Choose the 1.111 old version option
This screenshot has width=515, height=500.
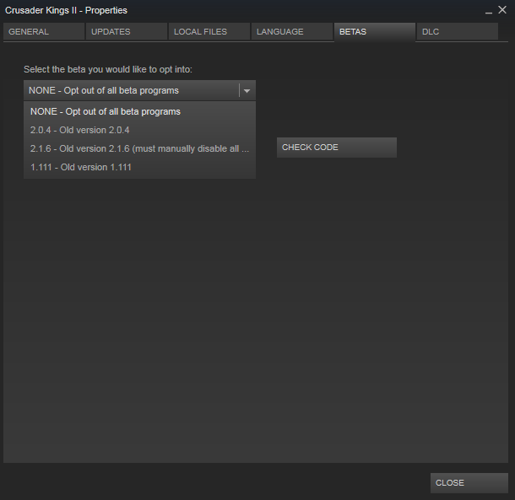[81, 167]
